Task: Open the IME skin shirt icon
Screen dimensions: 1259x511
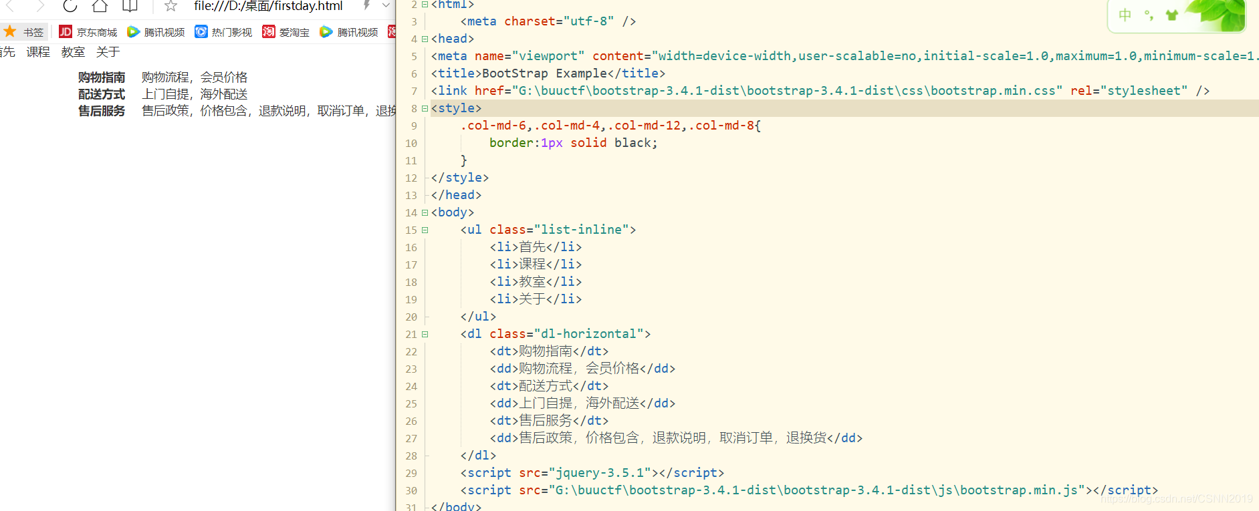Action: coord(1171,15)
